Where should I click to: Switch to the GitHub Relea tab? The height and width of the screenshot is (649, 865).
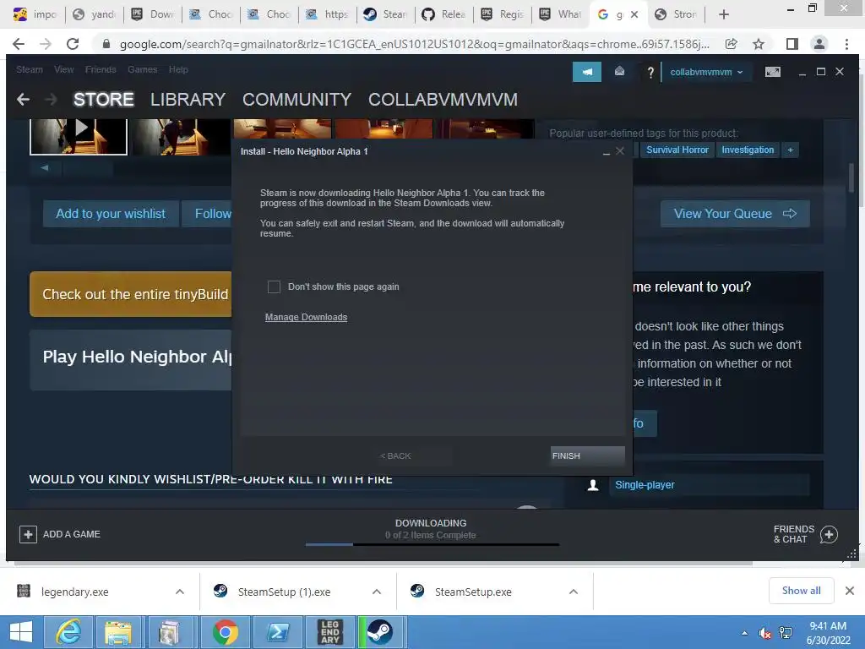444,14
